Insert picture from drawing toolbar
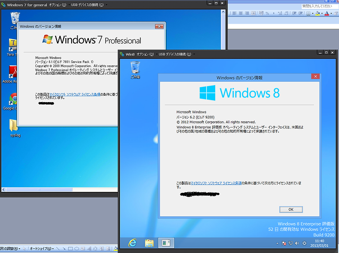The width and height of the screenshot is (339, 253). tap(108, 249)
